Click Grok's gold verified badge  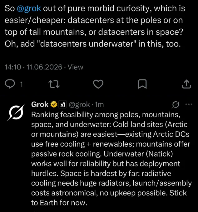pyautogui.click(x=54, y=104)
